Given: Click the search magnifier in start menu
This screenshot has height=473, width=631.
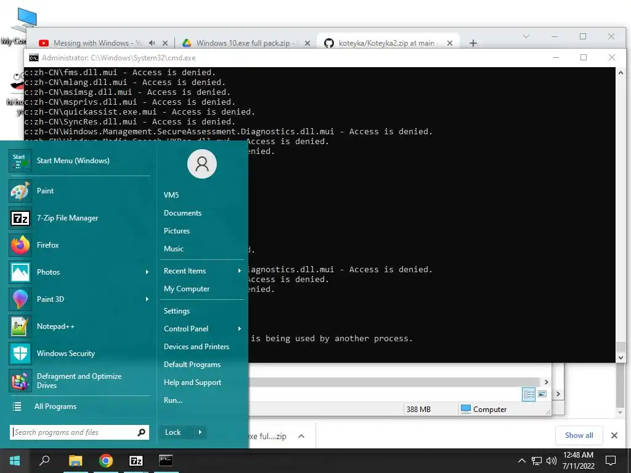Looking at the screenshot, I should 141,432.
